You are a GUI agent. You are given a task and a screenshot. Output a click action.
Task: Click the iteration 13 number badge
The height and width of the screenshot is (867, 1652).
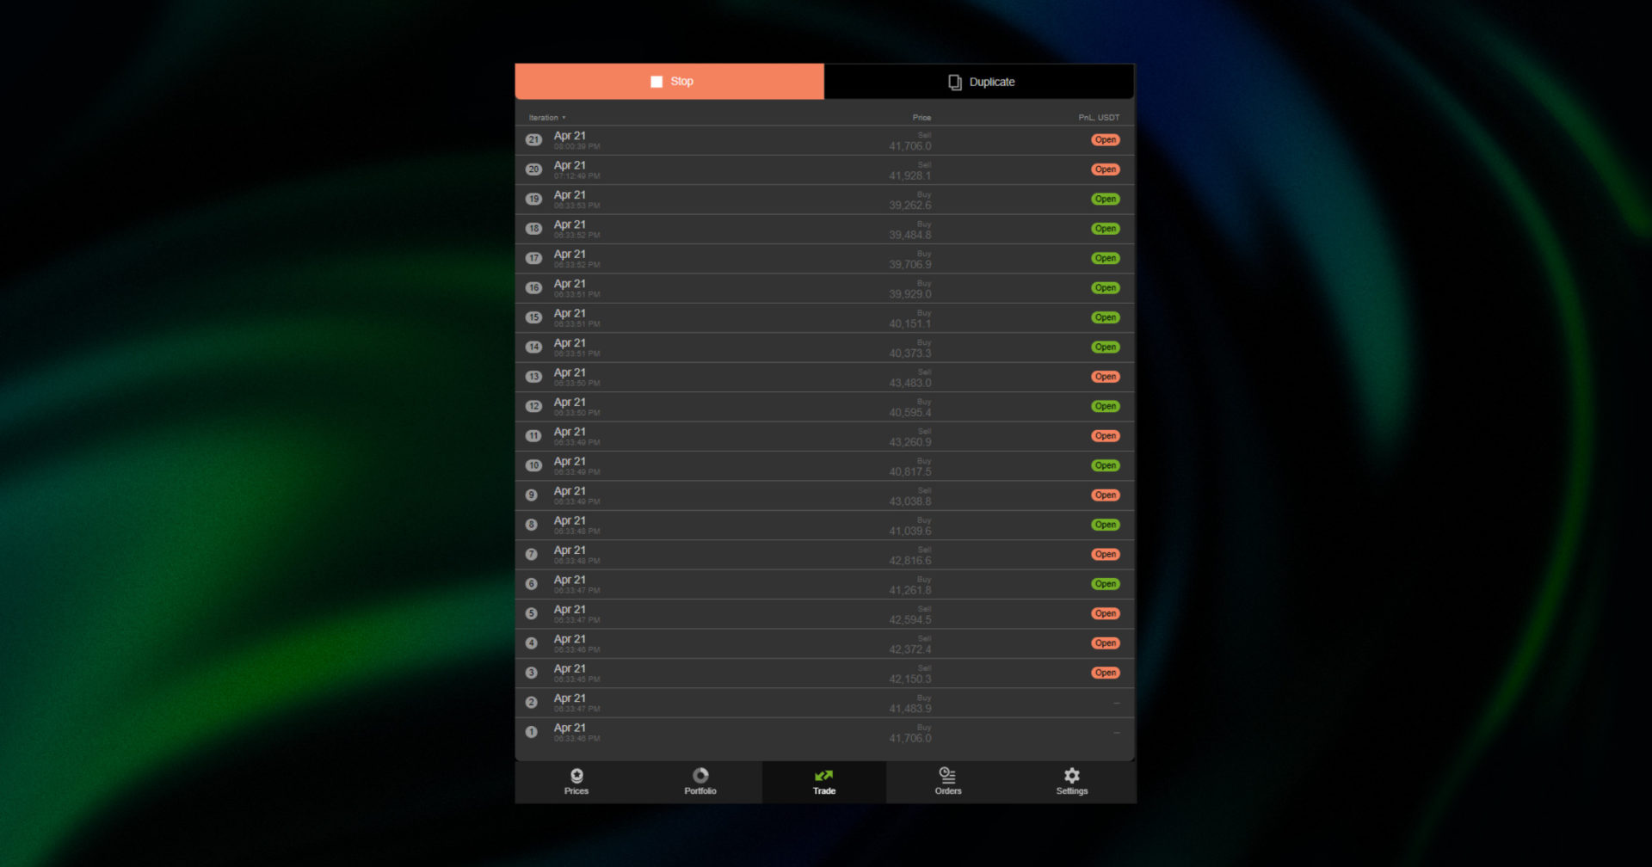pos(533,377)
